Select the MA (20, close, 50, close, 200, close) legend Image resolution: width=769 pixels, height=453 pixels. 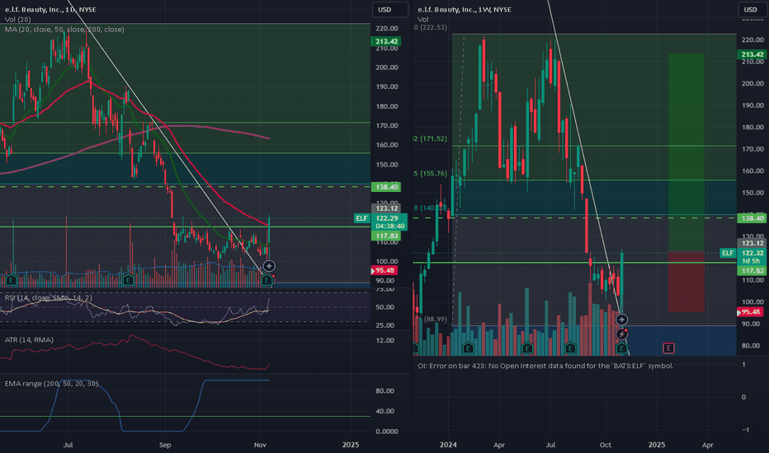[64, 30]
